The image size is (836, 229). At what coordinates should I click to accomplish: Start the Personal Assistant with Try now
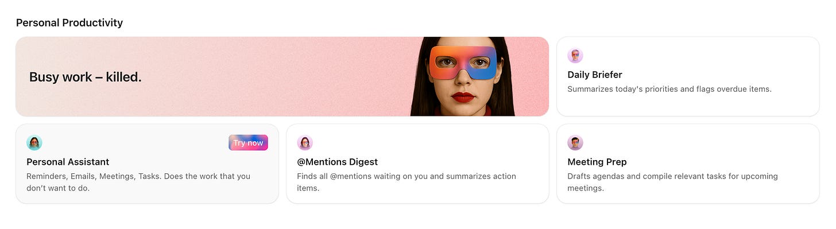pos(248,143)
